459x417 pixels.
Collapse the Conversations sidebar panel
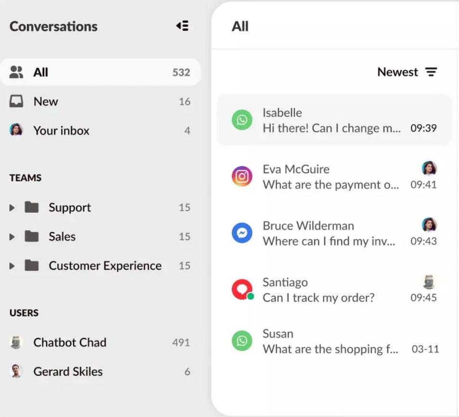tap(182, 26)
